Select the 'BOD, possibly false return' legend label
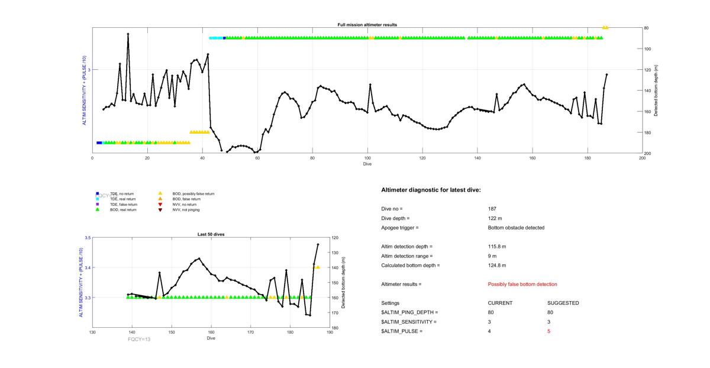 193,193
